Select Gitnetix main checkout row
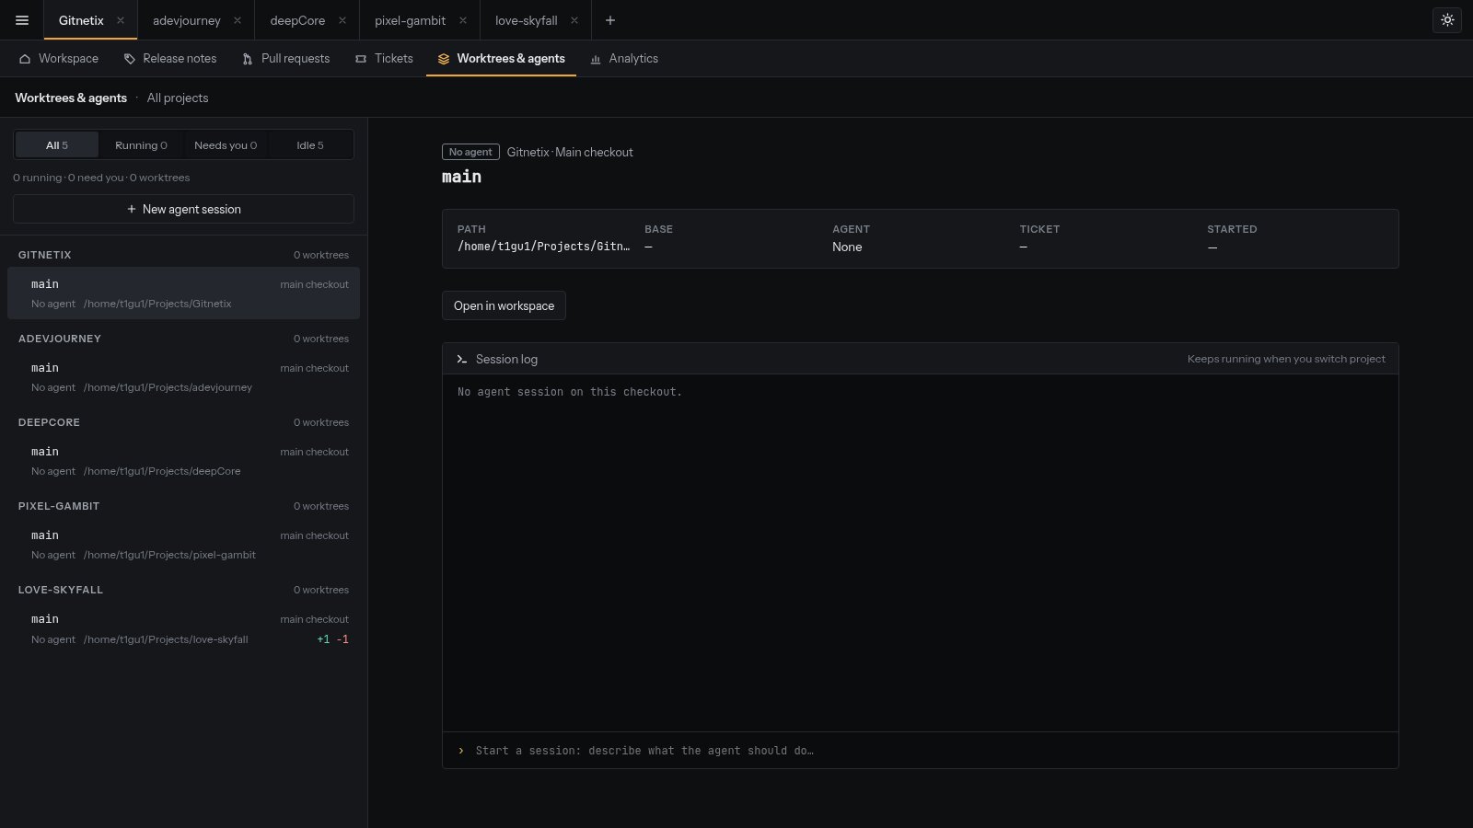 pos(183,293)
